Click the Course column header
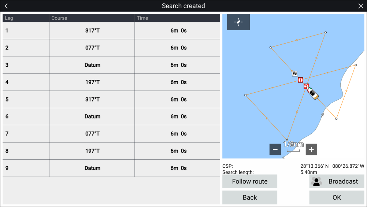367x207 pixels. point(92,18)
